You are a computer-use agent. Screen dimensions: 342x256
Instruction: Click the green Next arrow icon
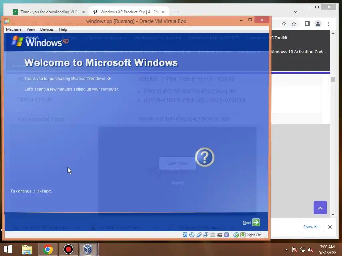click(256, 222)
